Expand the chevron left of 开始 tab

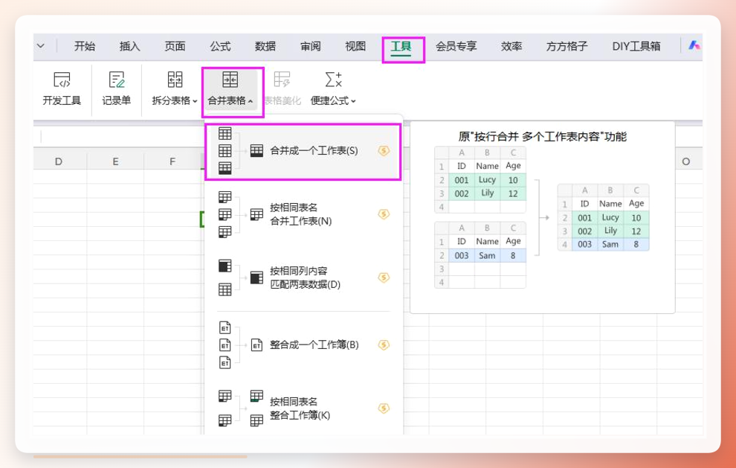click(x=41, y=46)
